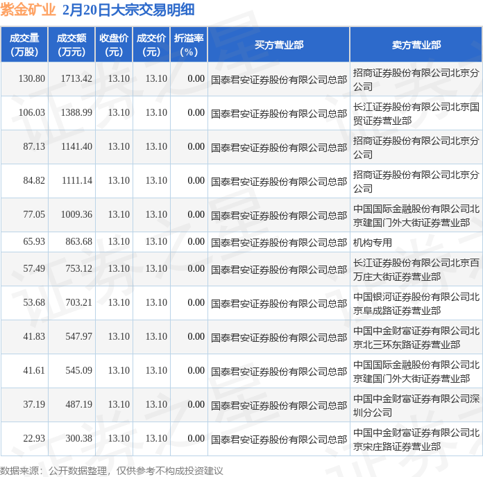Click seller 招商证券北京分公司 in 84.82 row
This screenshot has height=477, width=483.
coord(416,181)
